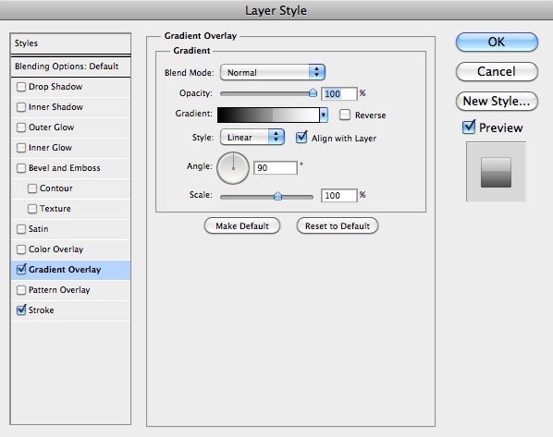Uncheck Align with Layer
Image resolution: width=553 pixels, height=437 pixels.
(301, 138)
